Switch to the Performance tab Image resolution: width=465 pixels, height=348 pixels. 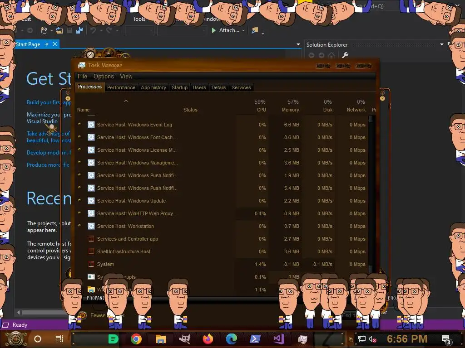click(x=121, y=87)
